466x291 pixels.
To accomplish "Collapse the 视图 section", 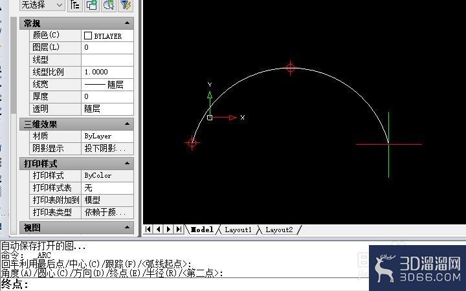I will [x=128, y=228].
